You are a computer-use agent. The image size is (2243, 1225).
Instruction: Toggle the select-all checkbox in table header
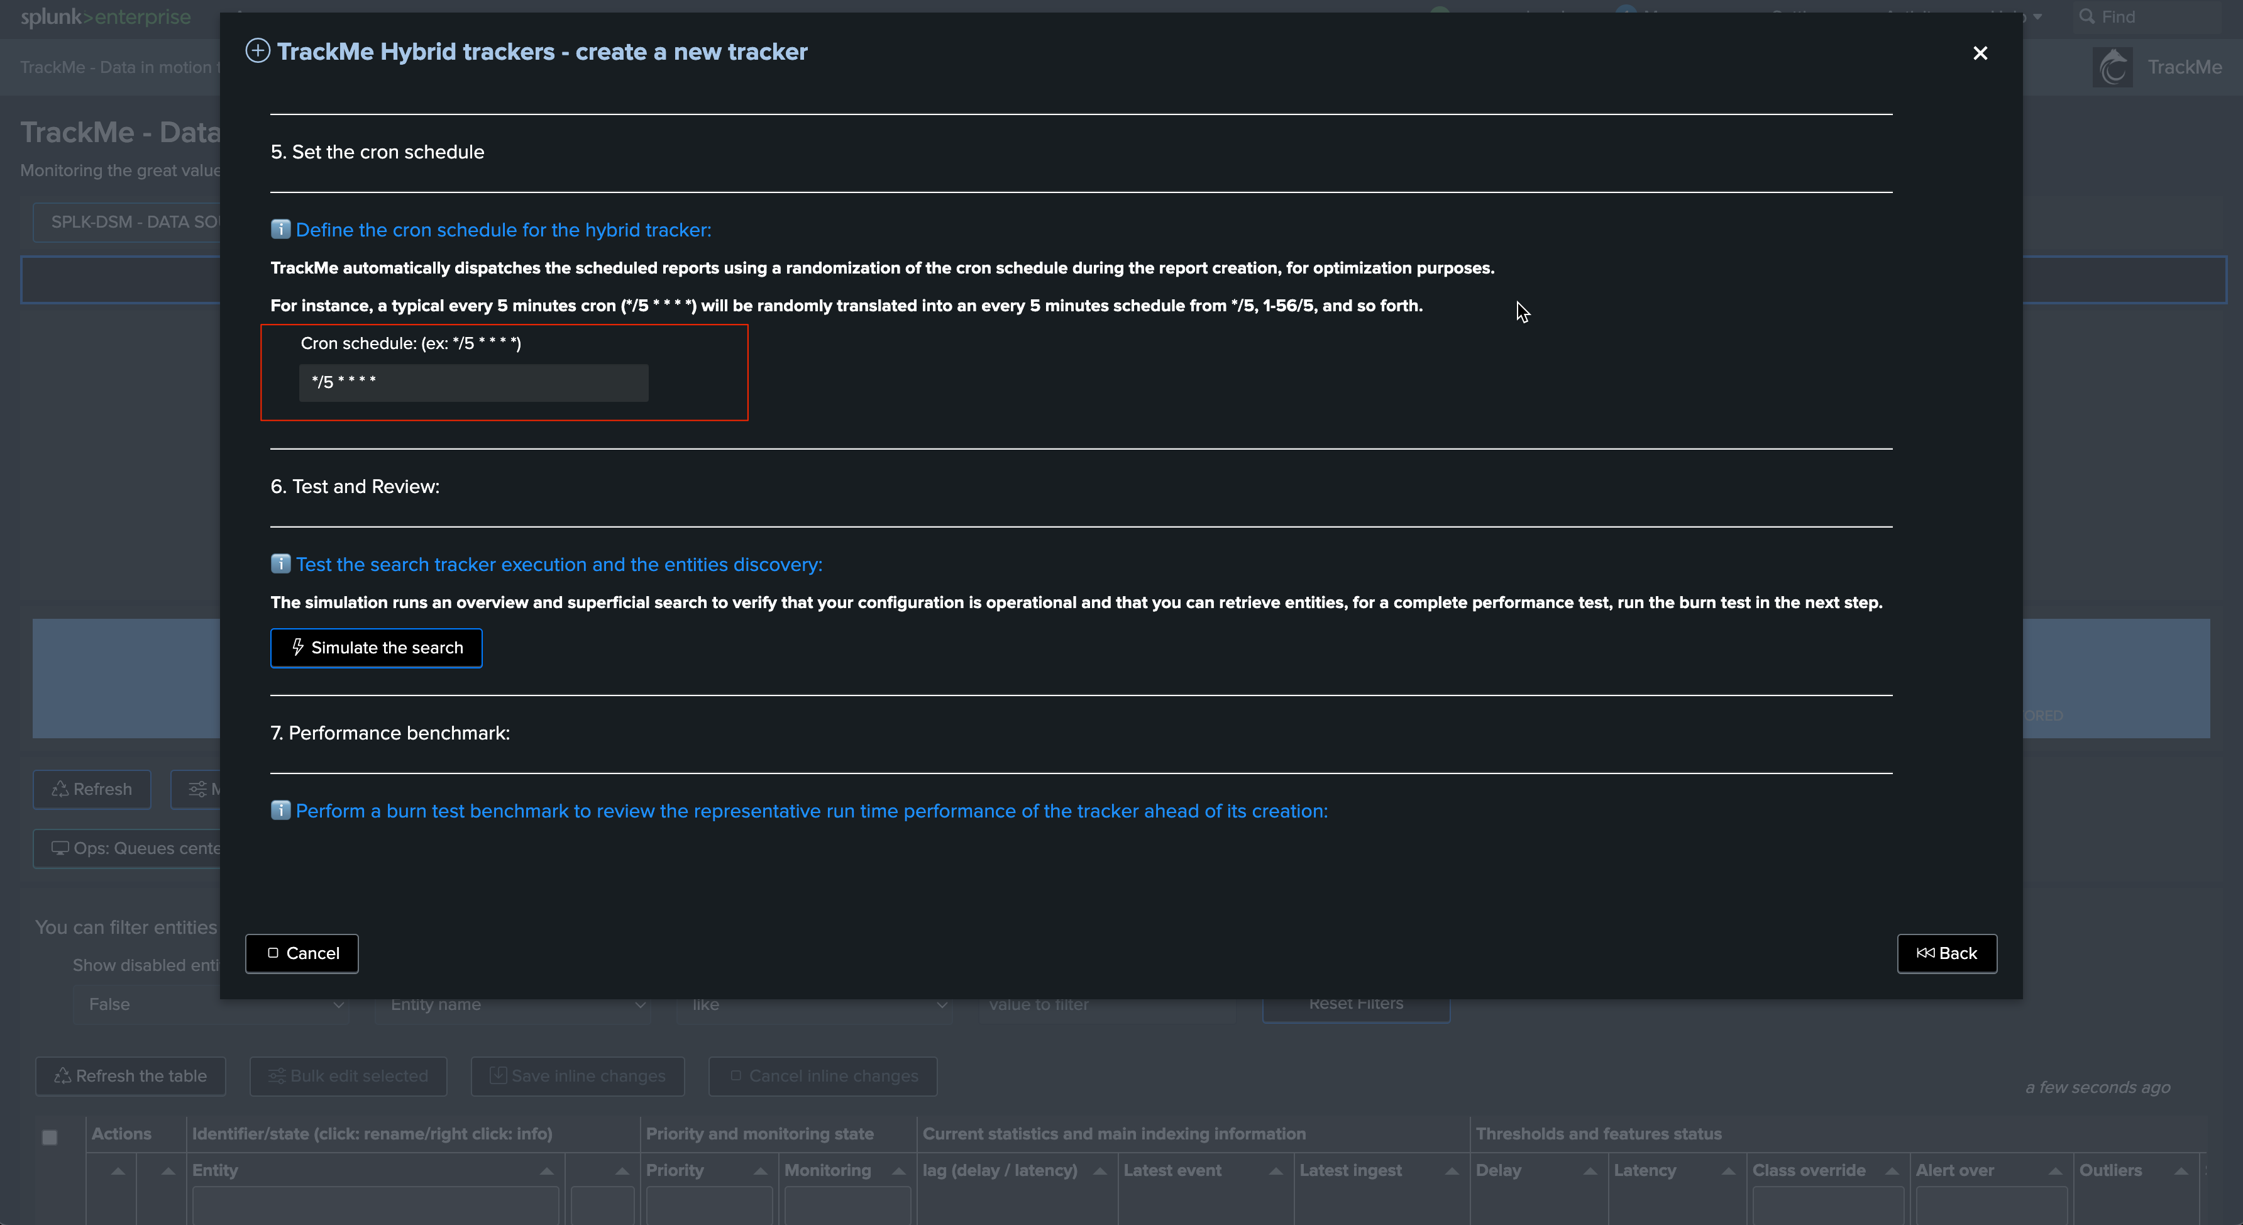(x=50, y=1137)
